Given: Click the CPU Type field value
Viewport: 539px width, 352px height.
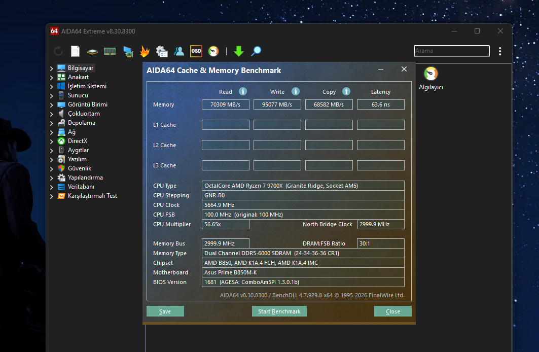Looking at the screenshot, I should (303, 186).
